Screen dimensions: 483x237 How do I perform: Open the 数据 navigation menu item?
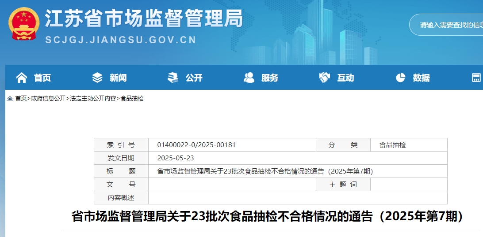[422, 78]
